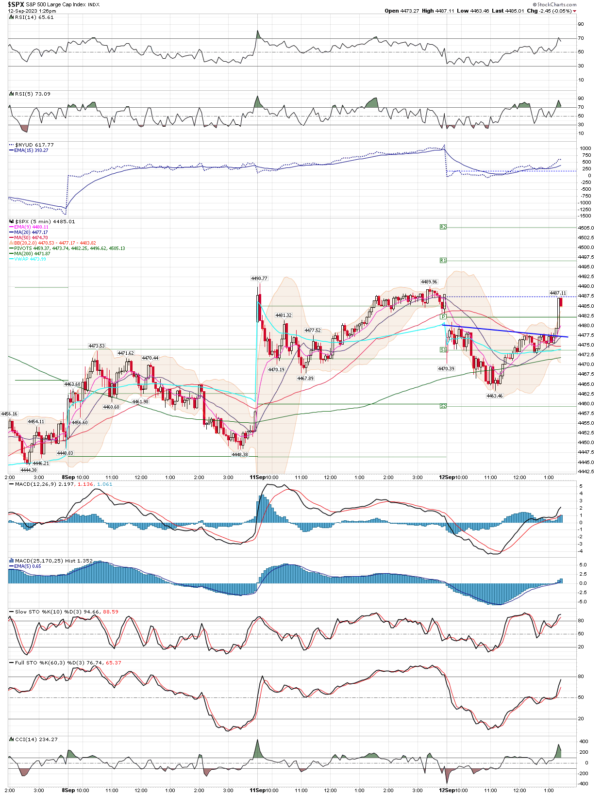Click the 4490.77 price high annotation
This screenshot has height=795, width=602.
[x=259, y=279]
